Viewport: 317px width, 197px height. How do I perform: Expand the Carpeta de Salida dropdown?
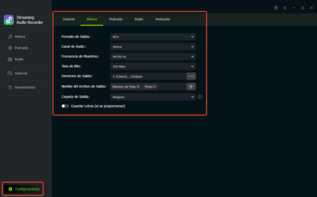(x=153, y=97)
